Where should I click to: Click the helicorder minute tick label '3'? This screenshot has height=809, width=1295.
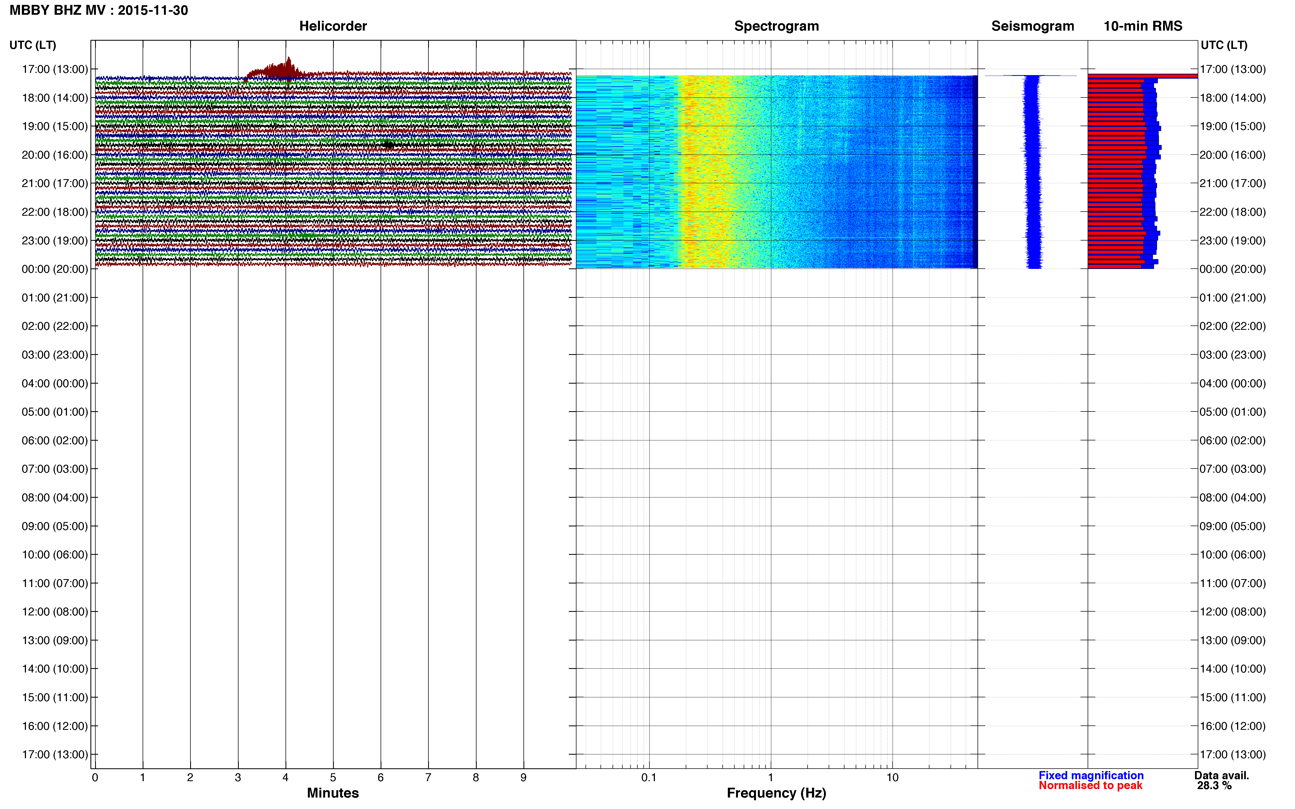(238, 777)
